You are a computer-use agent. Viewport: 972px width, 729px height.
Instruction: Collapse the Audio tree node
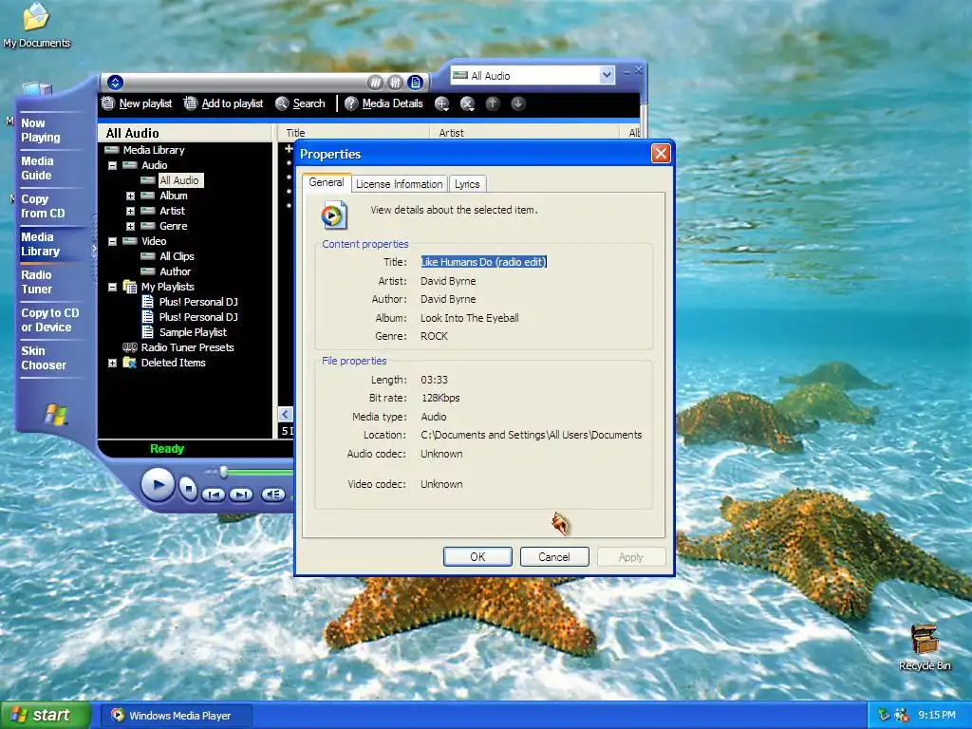112,165
